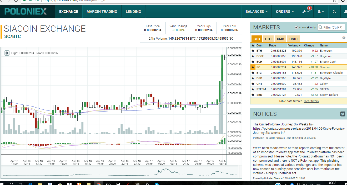Switch to BTC markets tab

257,39
